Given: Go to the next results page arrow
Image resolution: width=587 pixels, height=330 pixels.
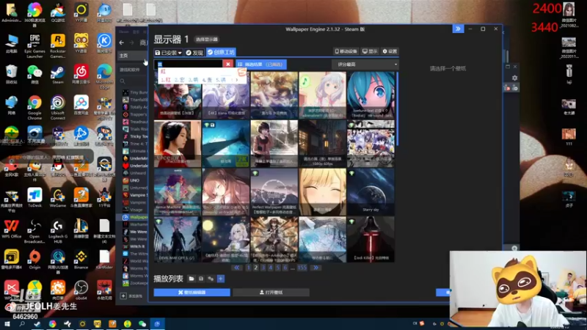Looking at the screenshot, I should click(x=316, y=268).
